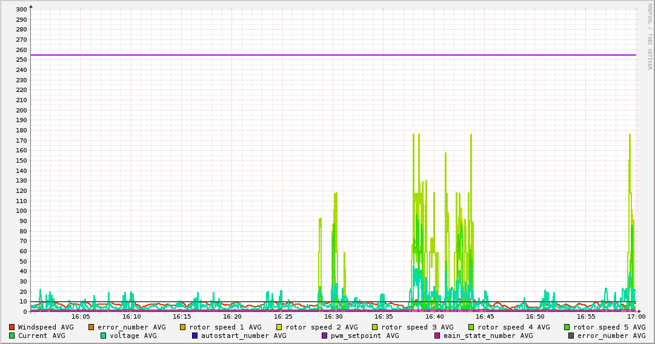Click the 17:00 time axis label
This screenshot has width=655, height=344.
tap(636, 316)
